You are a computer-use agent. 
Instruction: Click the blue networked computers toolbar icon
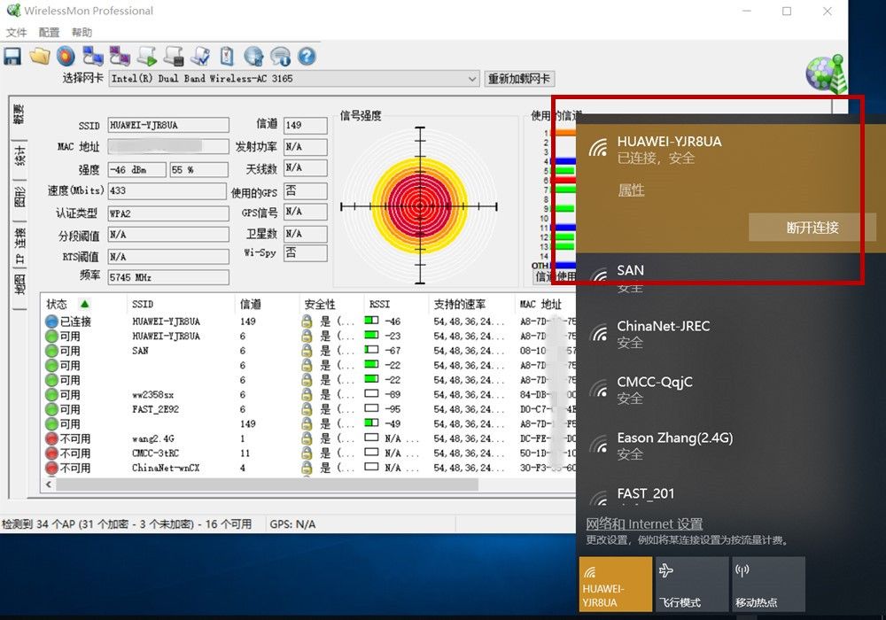click(93, 57)
